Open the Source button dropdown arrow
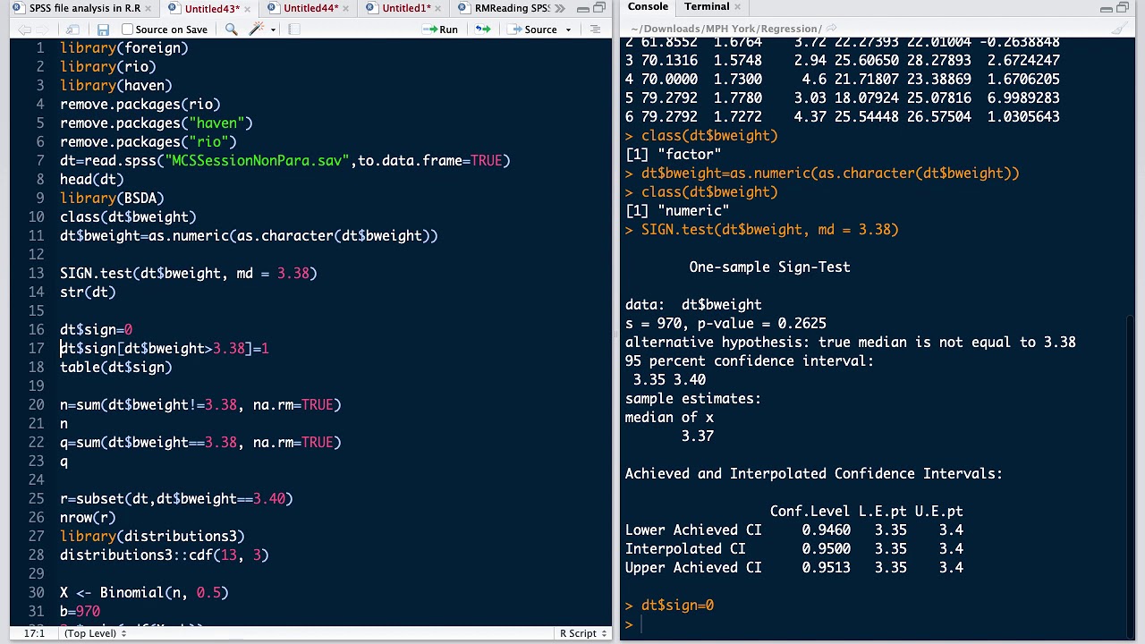Screen dimensions: 1145x644 tap(568, 30)
